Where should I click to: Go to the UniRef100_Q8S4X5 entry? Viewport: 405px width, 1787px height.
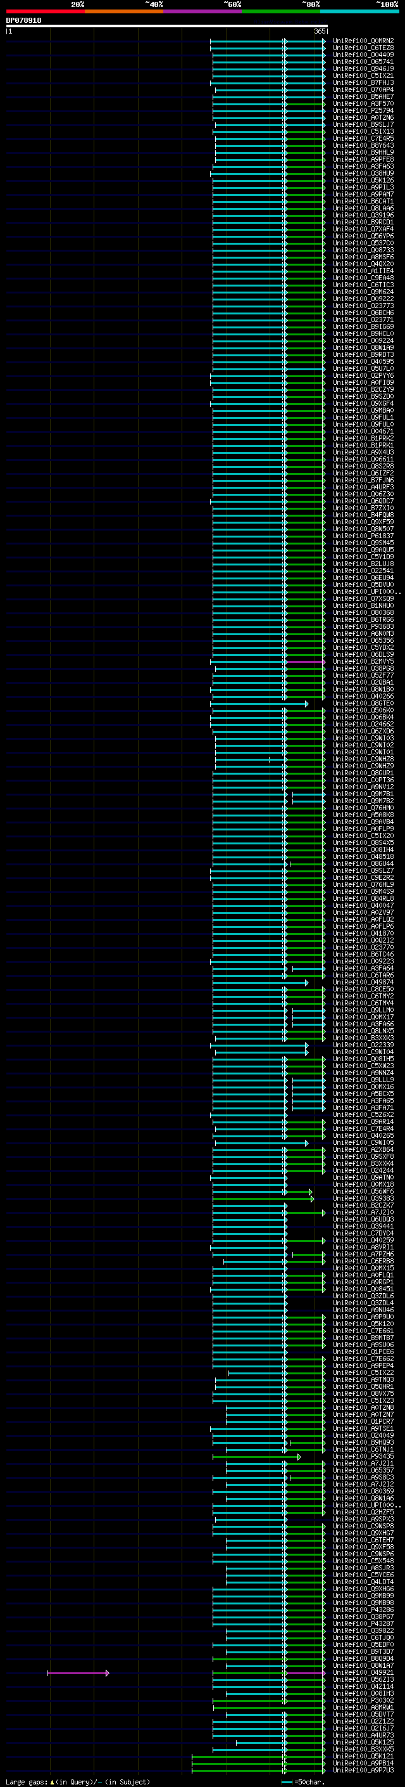[x=363, y=843]
